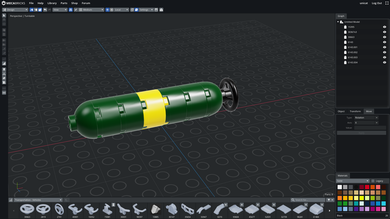Open the Forum link
390x219 pixels.
point(86,3)
